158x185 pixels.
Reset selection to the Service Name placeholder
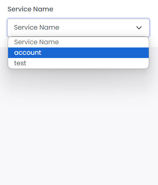(78, 42)
